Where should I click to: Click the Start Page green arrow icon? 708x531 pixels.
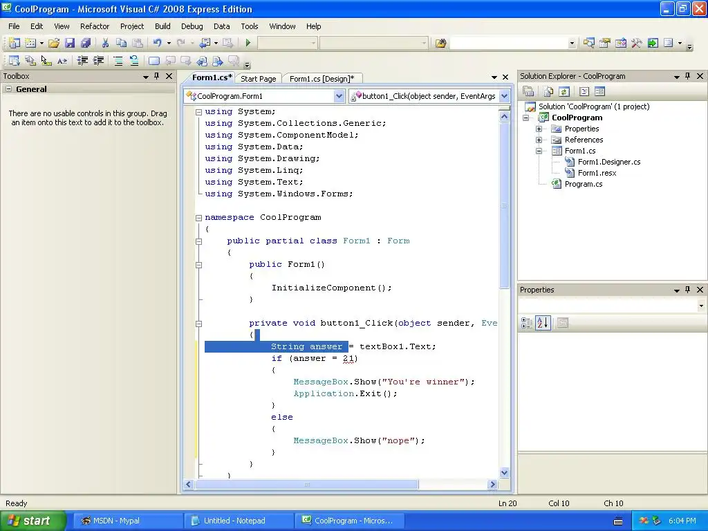pos(653,43)
